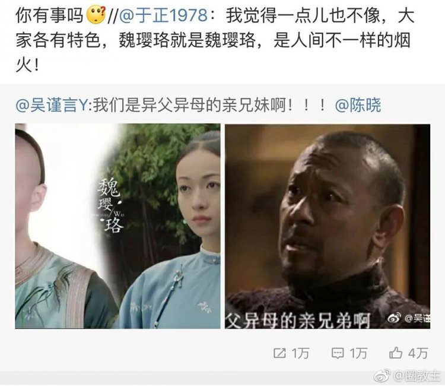This screenshot has height=387, width=445.
Task: Open the comments bubble icon
Action: 338,353
